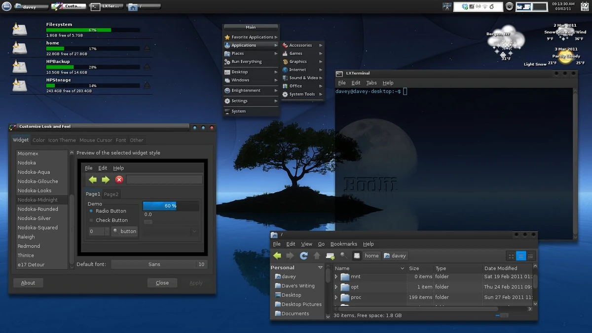
Task: Click the new folder icon in file manager
Action: pyautogui.click(x=330, y=256)
